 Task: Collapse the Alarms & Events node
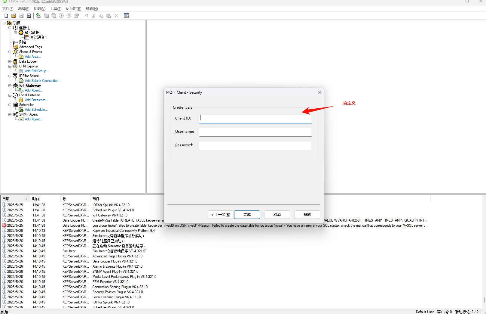(x=10, y=52)
